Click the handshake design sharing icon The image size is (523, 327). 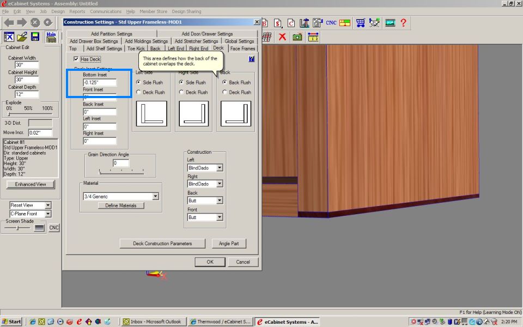pos(374,23)
